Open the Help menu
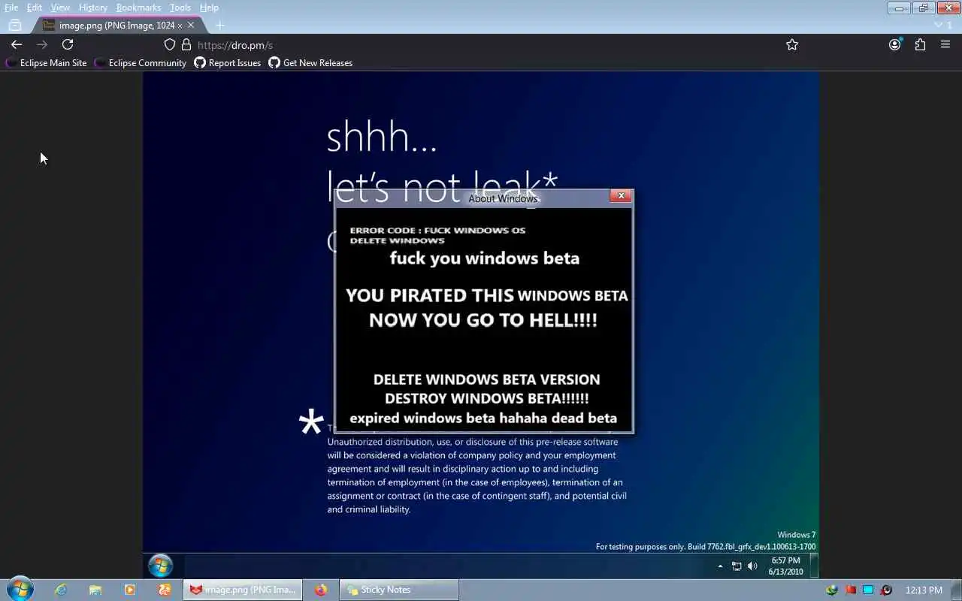This screenshot has width=962, height=601. (209, 8)
